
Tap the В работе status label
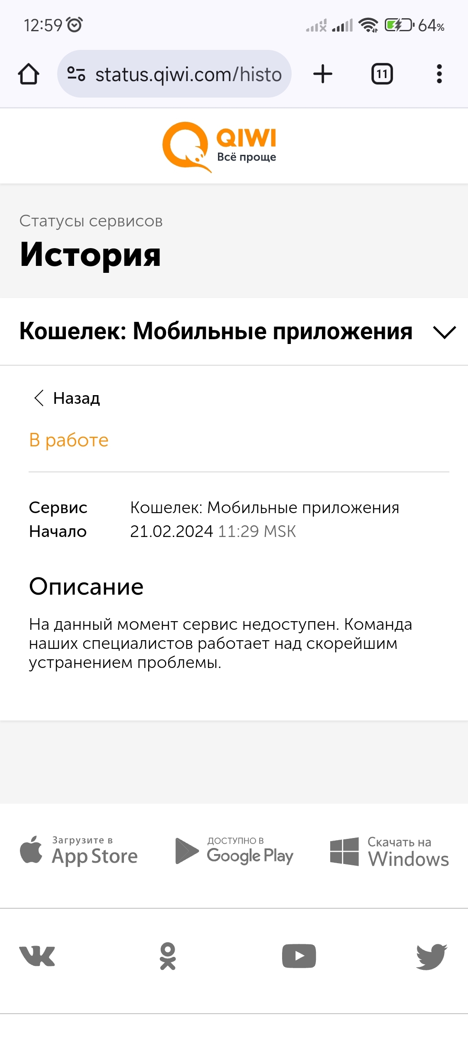tap(68, 440)
